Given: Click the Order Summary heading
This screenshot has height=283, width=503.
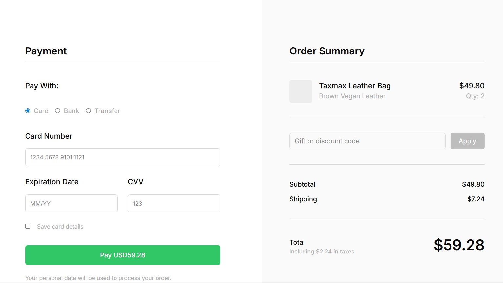Looking at the screenshot, I should [x=327, y=51].
